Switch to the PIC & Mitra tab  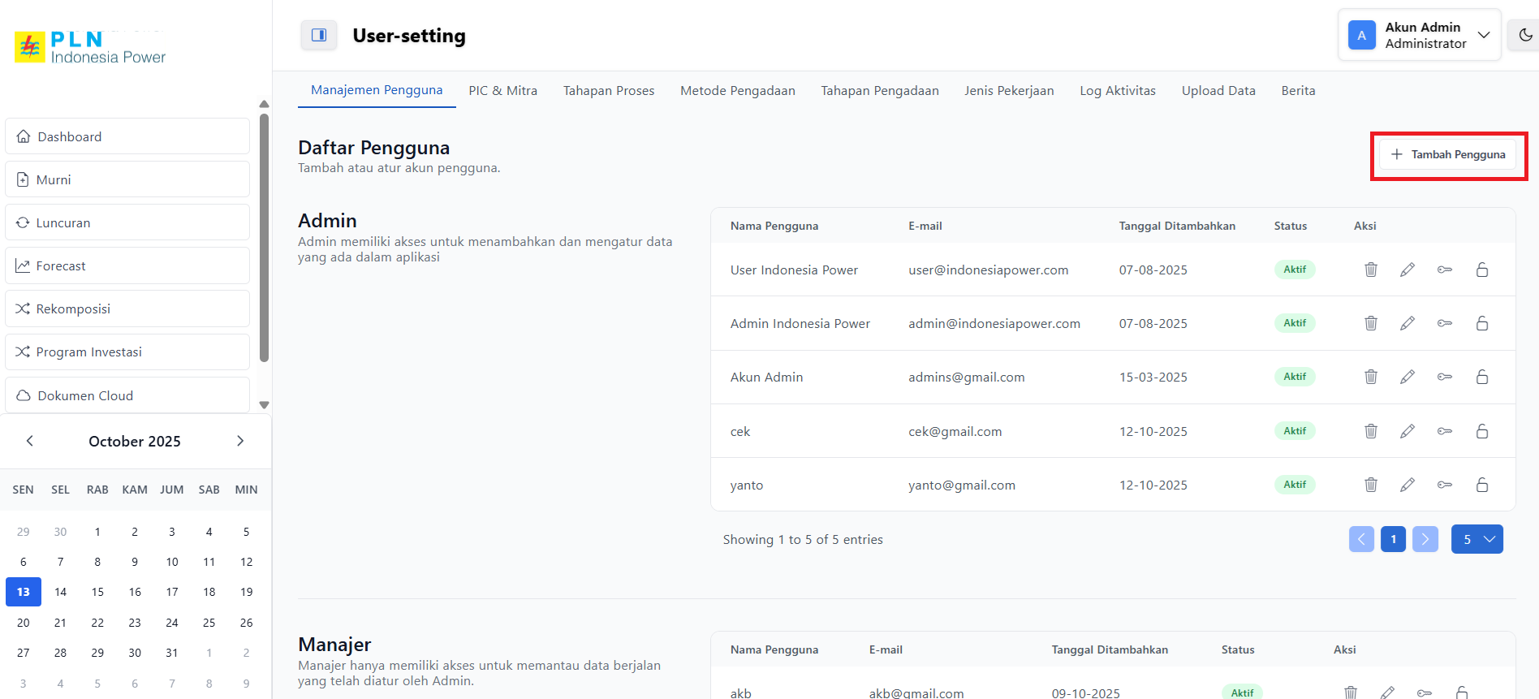click(x=502, y=91)
